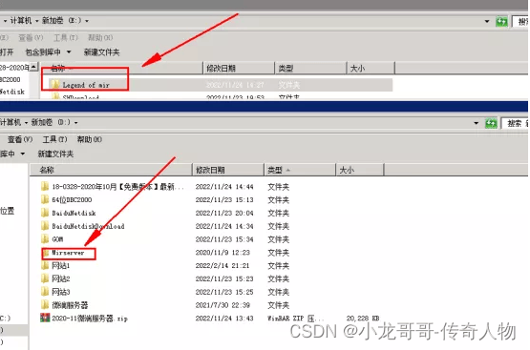530x350 pixels.
Task: Click the search field in lower window
Action: (515, 124)
